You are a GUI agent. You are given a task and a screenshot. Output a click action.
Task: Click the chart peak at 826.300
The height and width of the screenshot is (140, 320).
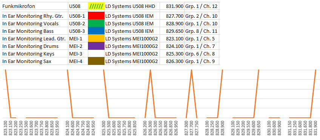pyautogui.click(x=151, y=70)
